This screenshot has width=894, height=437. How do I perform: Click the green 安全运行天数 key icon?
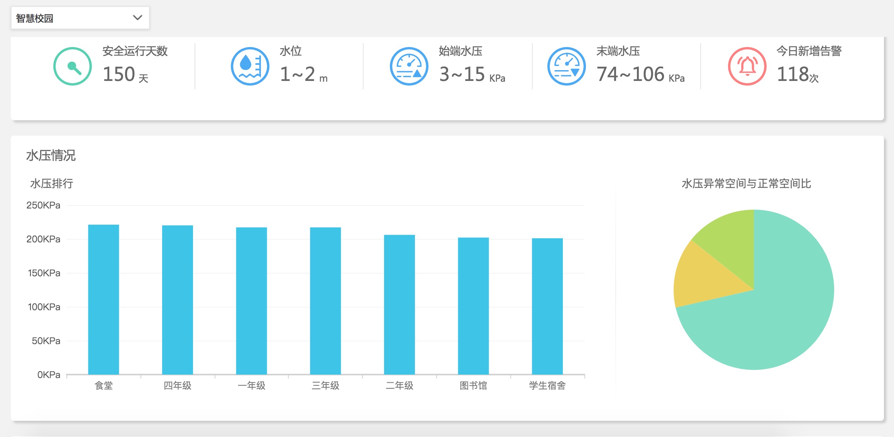click(73, 66)
